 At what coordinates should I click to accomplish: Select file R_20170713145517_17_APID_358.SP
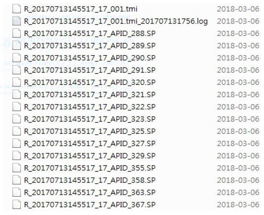pyautogui.click(x=90, y=180)
